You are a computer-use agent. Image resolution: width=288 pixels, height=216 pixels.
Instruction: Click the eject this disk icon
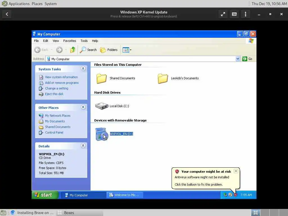pos(41,94)
